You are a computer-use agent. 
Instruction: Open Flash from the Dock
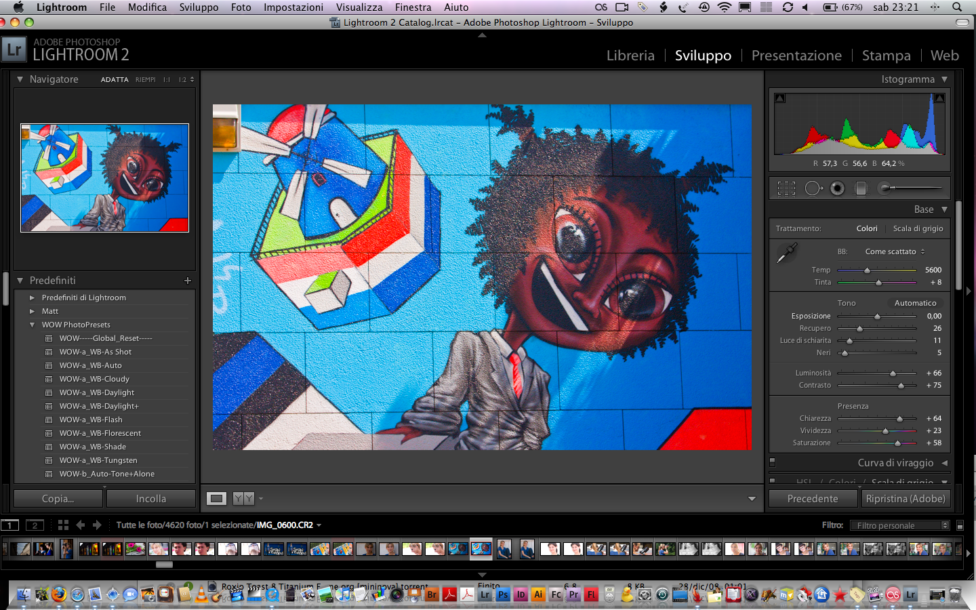pos(591,595)
